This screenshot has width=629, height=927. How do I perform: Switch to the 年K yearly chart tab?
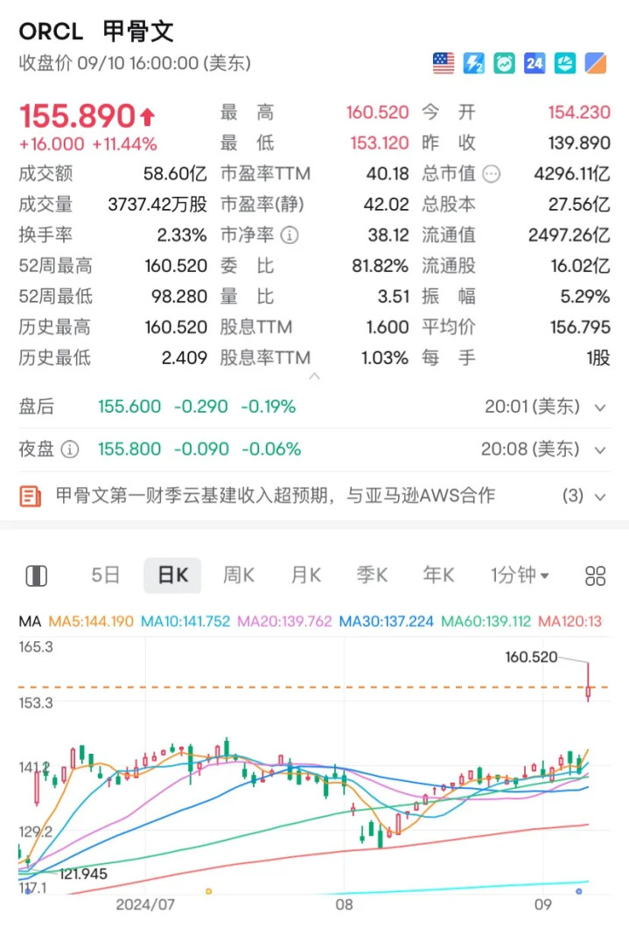(438, 575)
